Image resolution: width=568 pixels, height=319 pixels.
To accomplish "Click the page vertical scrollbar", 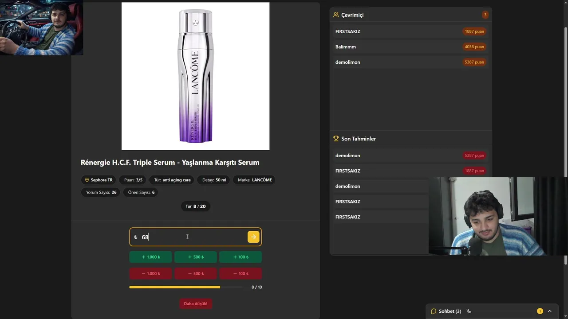I will coord(565,146).
